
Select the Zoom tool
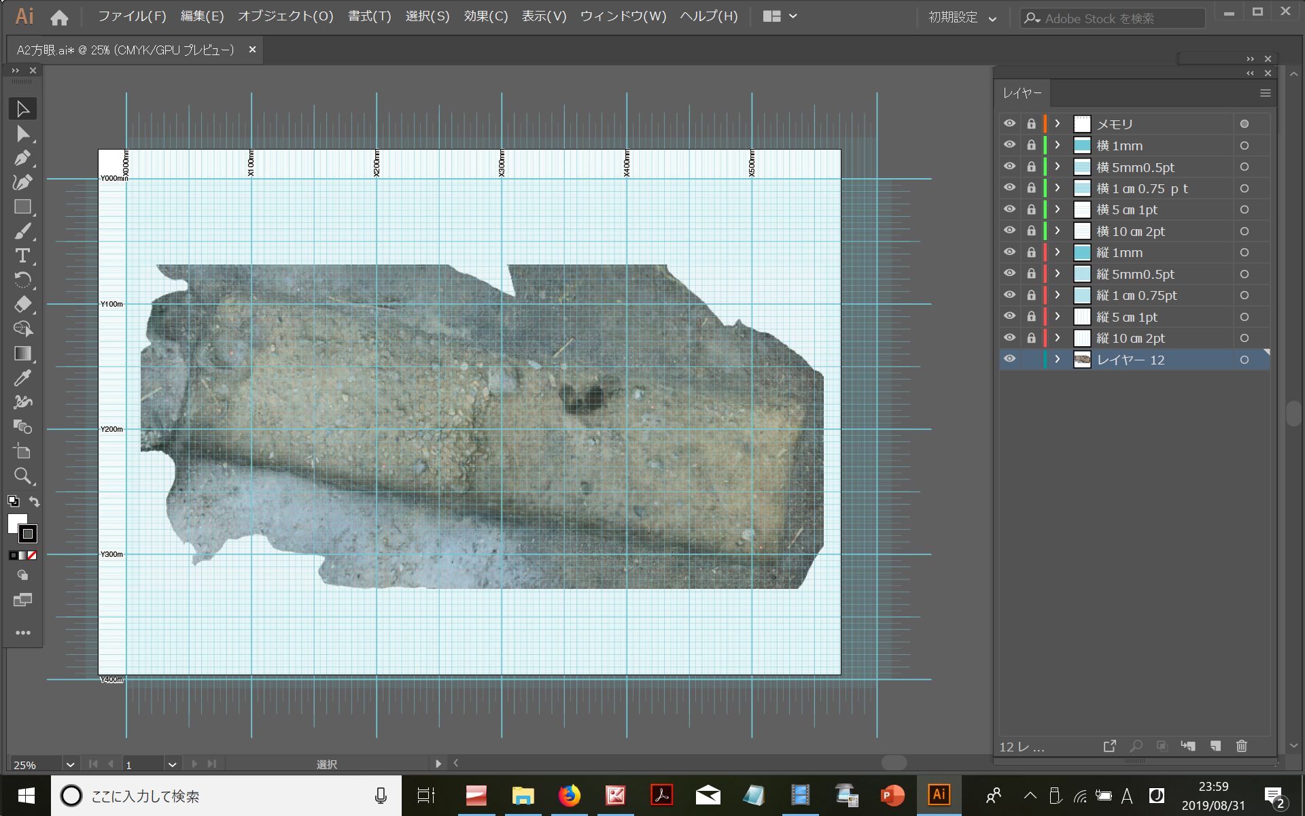[x=22, y=476]
